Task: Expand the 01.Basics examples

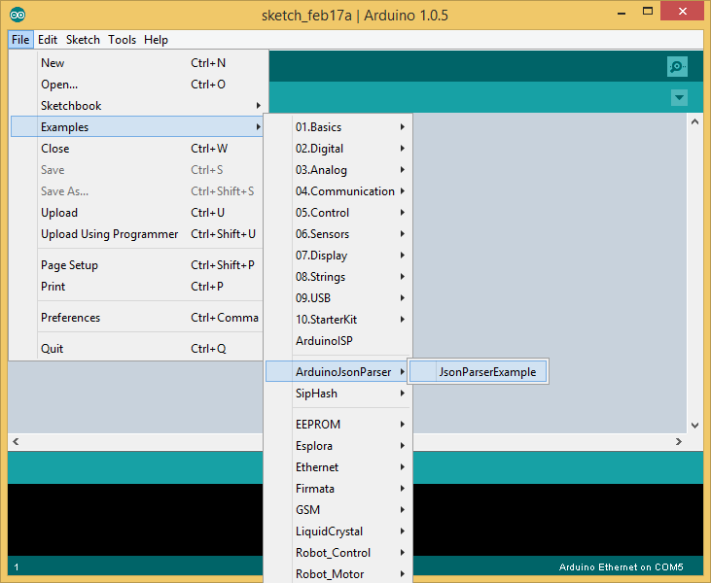Action: 338,127
